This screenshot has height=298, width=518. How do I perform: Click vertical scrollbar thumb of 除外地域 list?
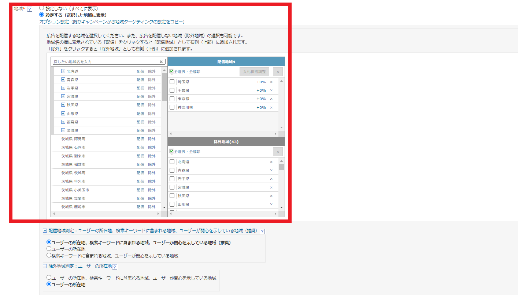(x=281, y=167)
